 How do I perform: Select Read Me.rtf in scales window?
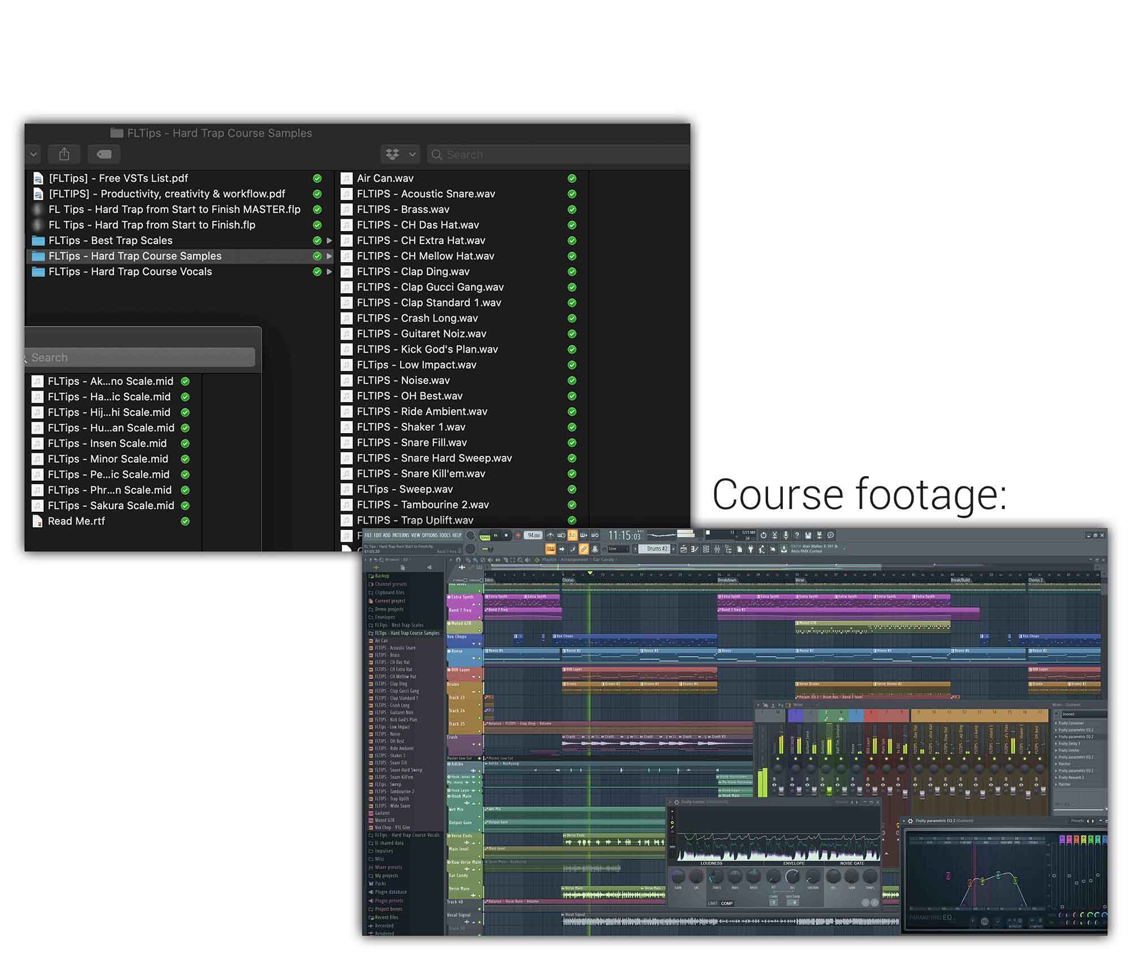(76, 521)
